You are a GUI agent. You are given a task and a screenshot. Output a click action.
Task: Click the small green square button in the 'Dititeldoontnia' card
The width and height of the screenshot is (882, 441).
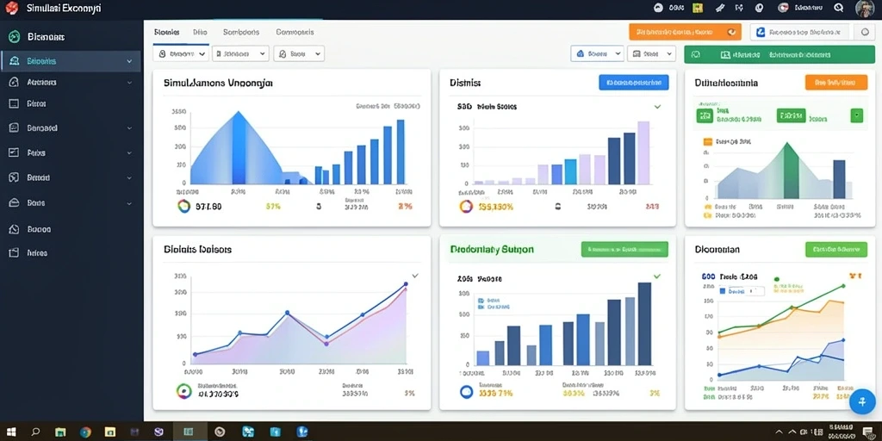coord(856,116)
